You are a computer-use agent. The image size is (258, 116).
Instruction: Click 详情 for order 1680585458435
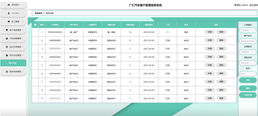[x=210, y=32]
